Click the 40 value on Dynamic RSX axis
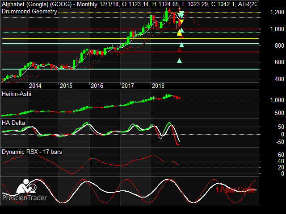 (281, 161)
